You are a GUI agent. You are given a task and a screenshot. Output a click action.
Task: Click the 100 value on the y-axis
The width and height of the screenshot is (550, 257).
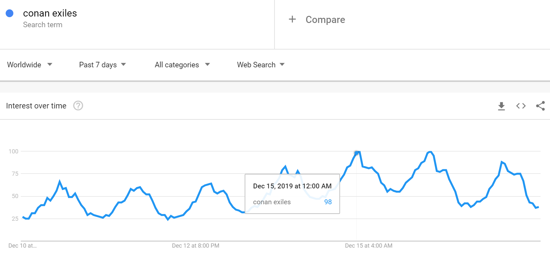pyautogui.click(x=14, y=151)
